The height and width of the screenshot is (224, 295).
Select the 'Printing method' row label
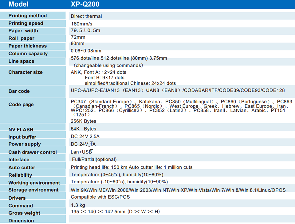(x=27, y=16)
